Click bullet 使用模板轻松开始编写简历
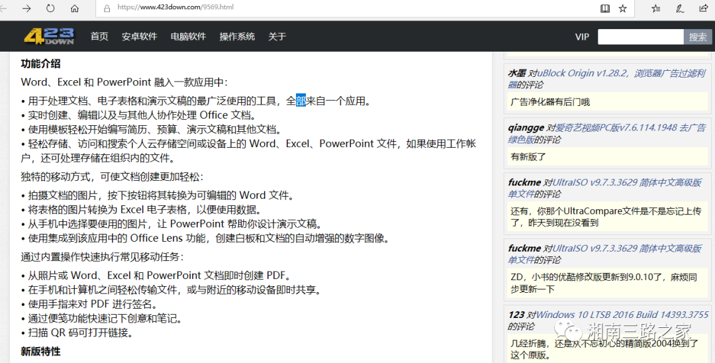 point(152,130)
